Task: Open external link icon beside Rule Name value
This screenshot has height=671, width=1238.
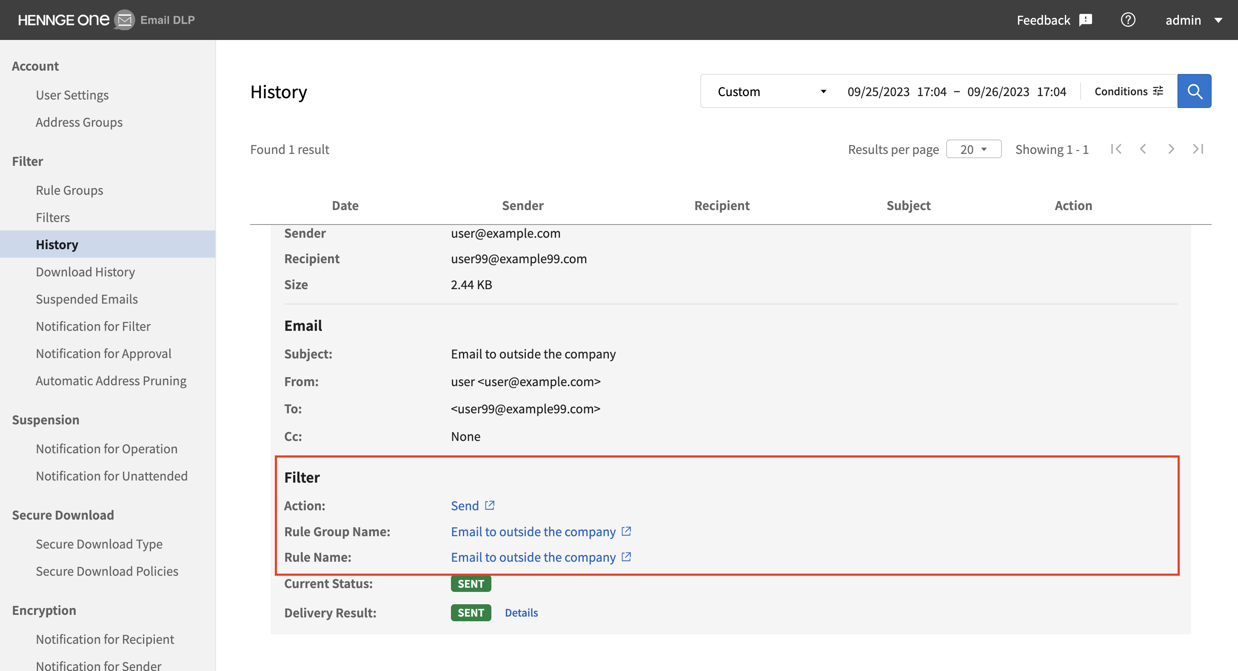Action: click(x=626, y=557)
